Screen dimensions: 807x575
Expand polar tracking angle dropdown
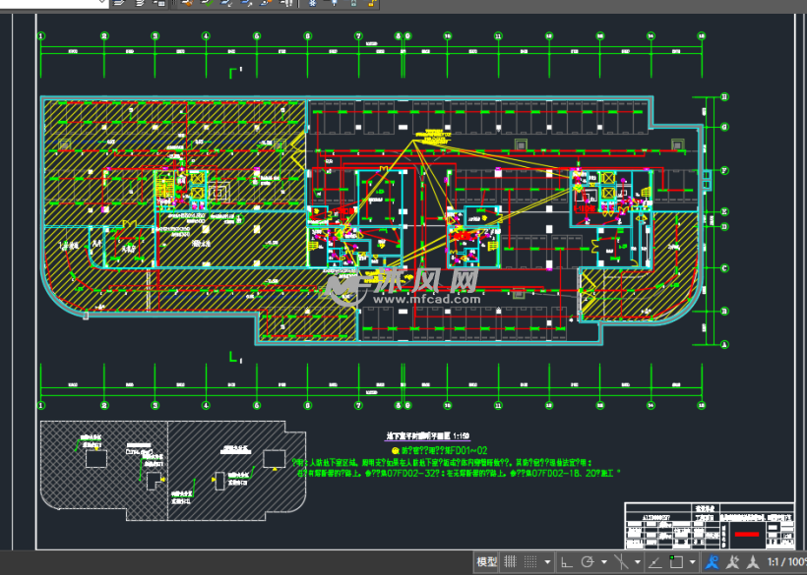(601, 562)
